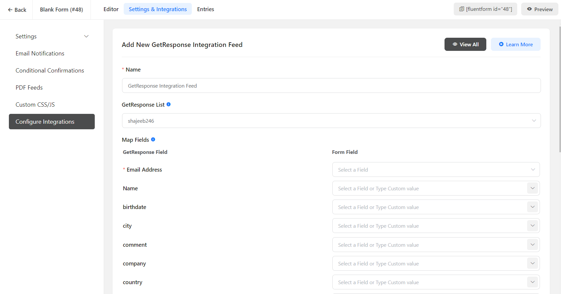Click the eye icon in Preview button
This screenshot has width=561, height=294.
pyautogui.click(x=529, y=9)
